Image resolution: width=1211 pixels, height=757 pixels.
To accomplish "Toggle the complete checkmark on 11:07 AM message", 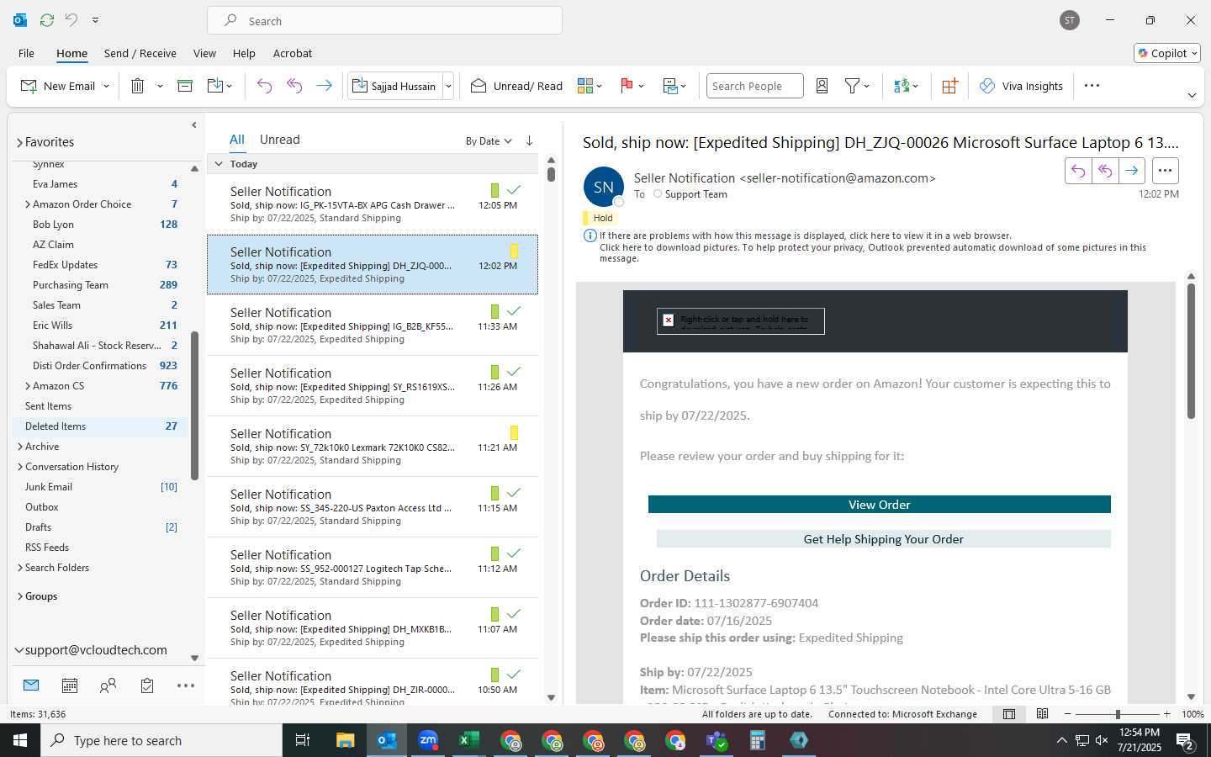I will pos(514,614).
